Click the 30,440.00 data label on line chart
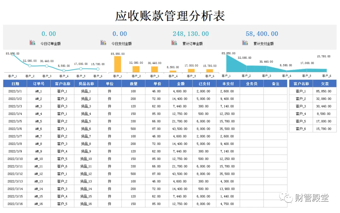 [x=47, y=61]
